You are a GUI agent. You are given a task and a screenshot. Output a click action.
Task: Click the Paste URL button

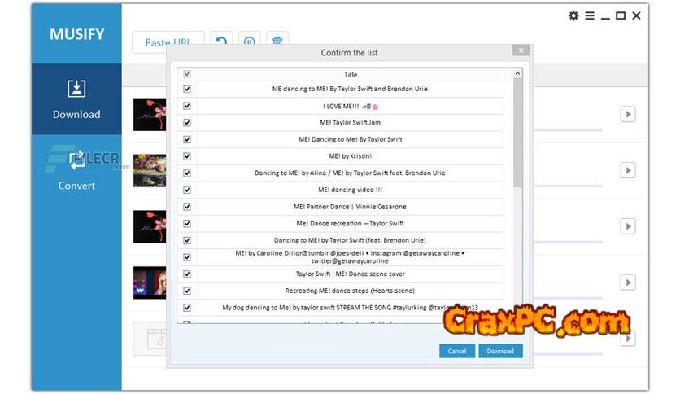click(x=168, y=42)
